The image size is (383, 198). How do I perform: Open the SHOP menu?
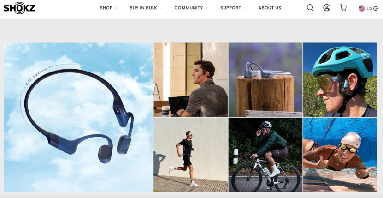106,8
